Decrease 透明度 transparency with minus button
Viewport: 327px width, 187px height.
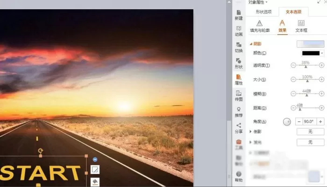click(293, 65)
